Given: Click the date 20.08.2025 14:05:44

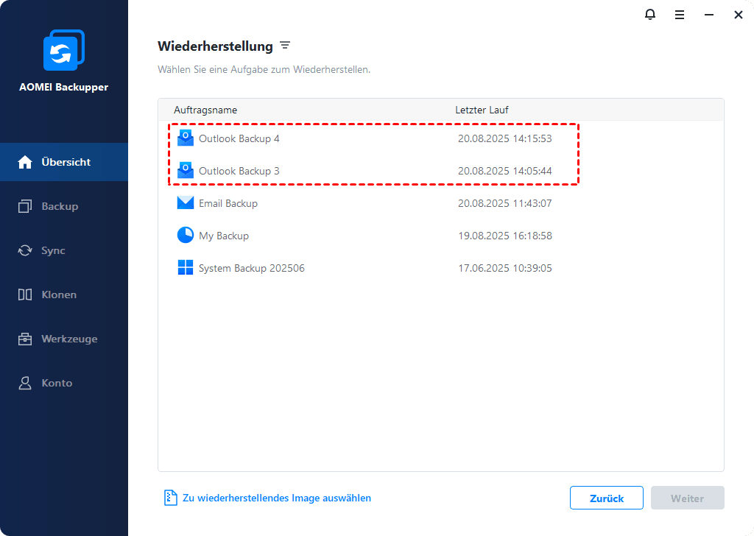Looking at the screenshot, I should [505, 171].
